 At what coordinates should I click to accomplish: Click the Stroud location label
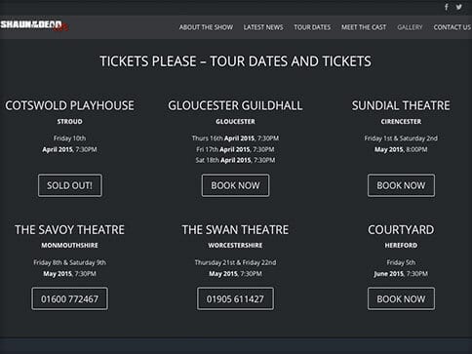69,122
